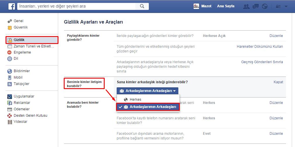The image size is (295, 147).
Task: Expand the Arkadaşlarımın Arkadaşları dropdown button
Action: click(147, 91)
